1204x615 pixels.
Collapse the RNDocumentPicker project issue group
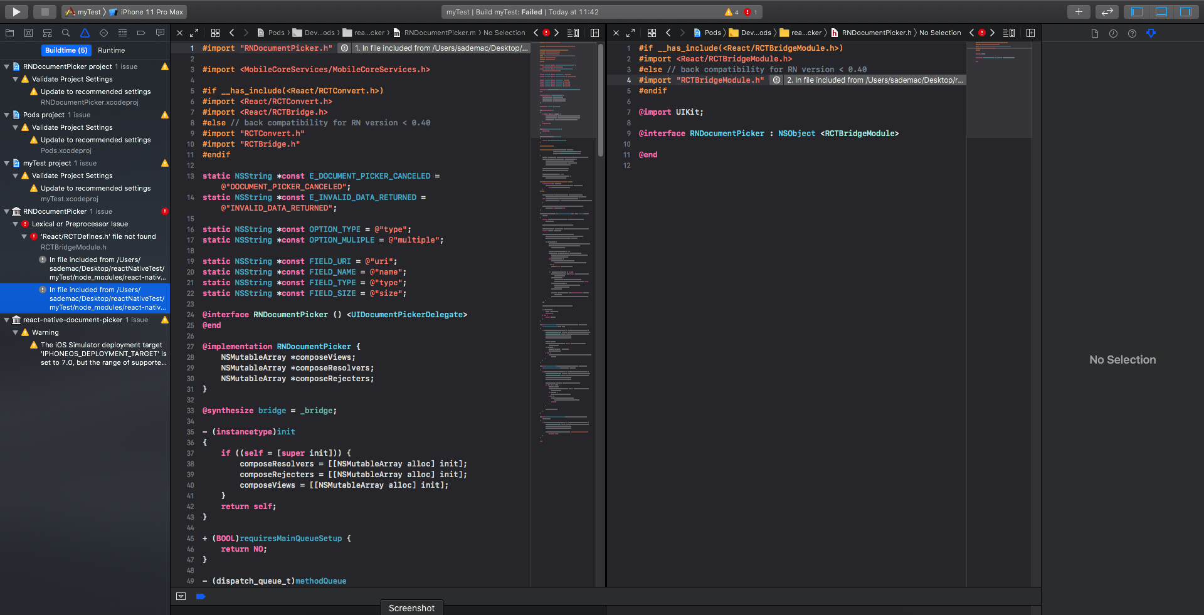pyautogui.click(x=7, y=66)
